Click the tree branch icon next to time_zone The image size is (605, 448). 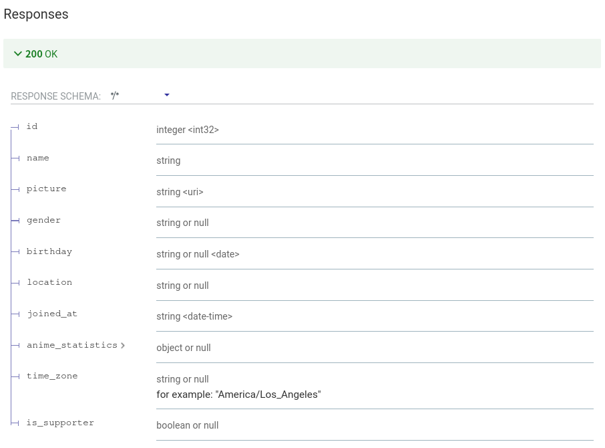point(15,376)
